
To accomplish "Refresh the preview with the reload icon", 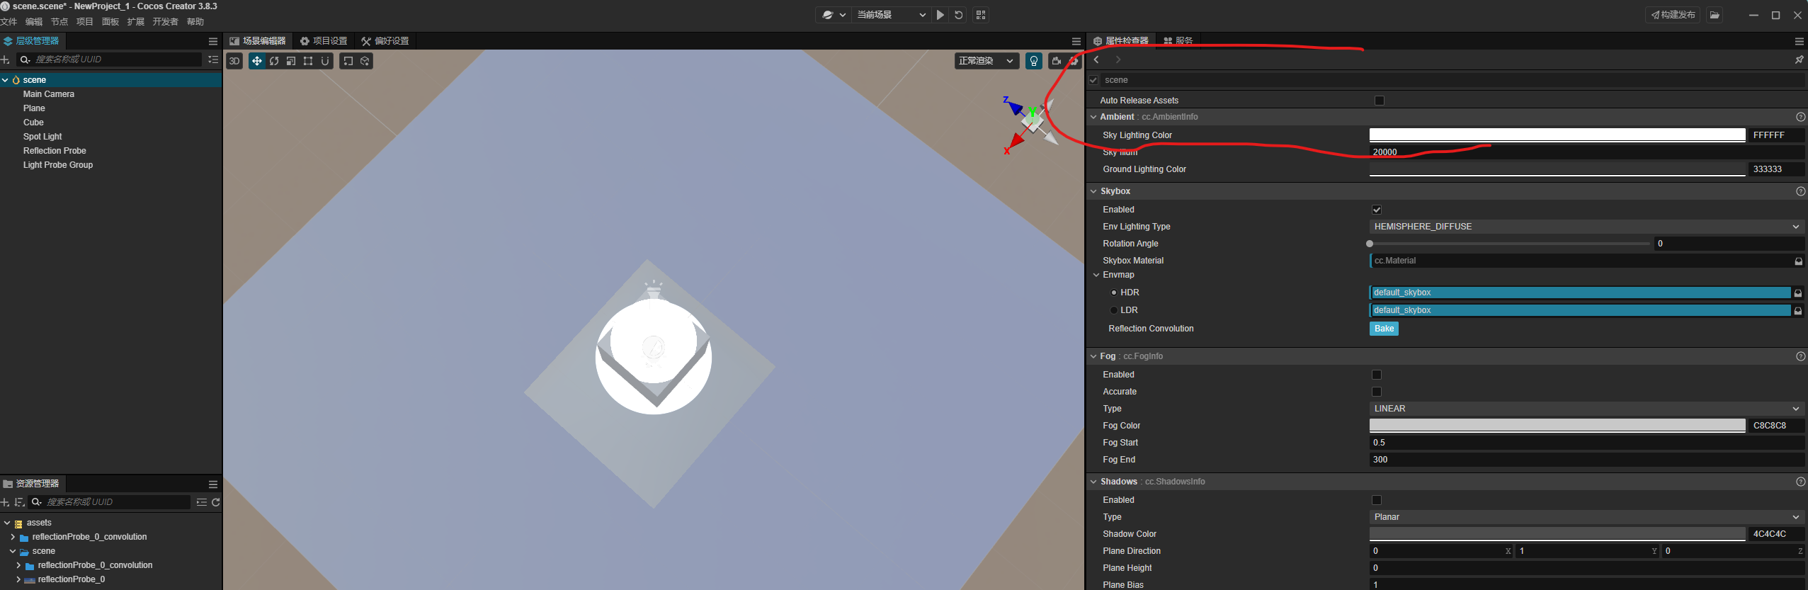I will pos(959,15).
